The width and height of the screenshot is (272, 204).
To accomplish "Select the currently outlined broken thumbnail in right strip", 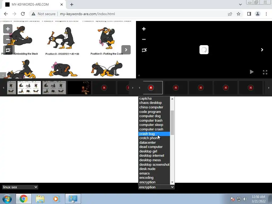I will [x=152, y=88].
